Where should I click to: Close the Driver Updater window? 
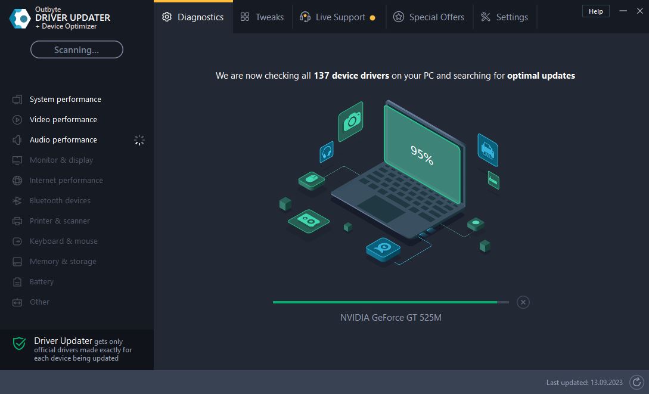pyautogui.click(x=639, y=11)
